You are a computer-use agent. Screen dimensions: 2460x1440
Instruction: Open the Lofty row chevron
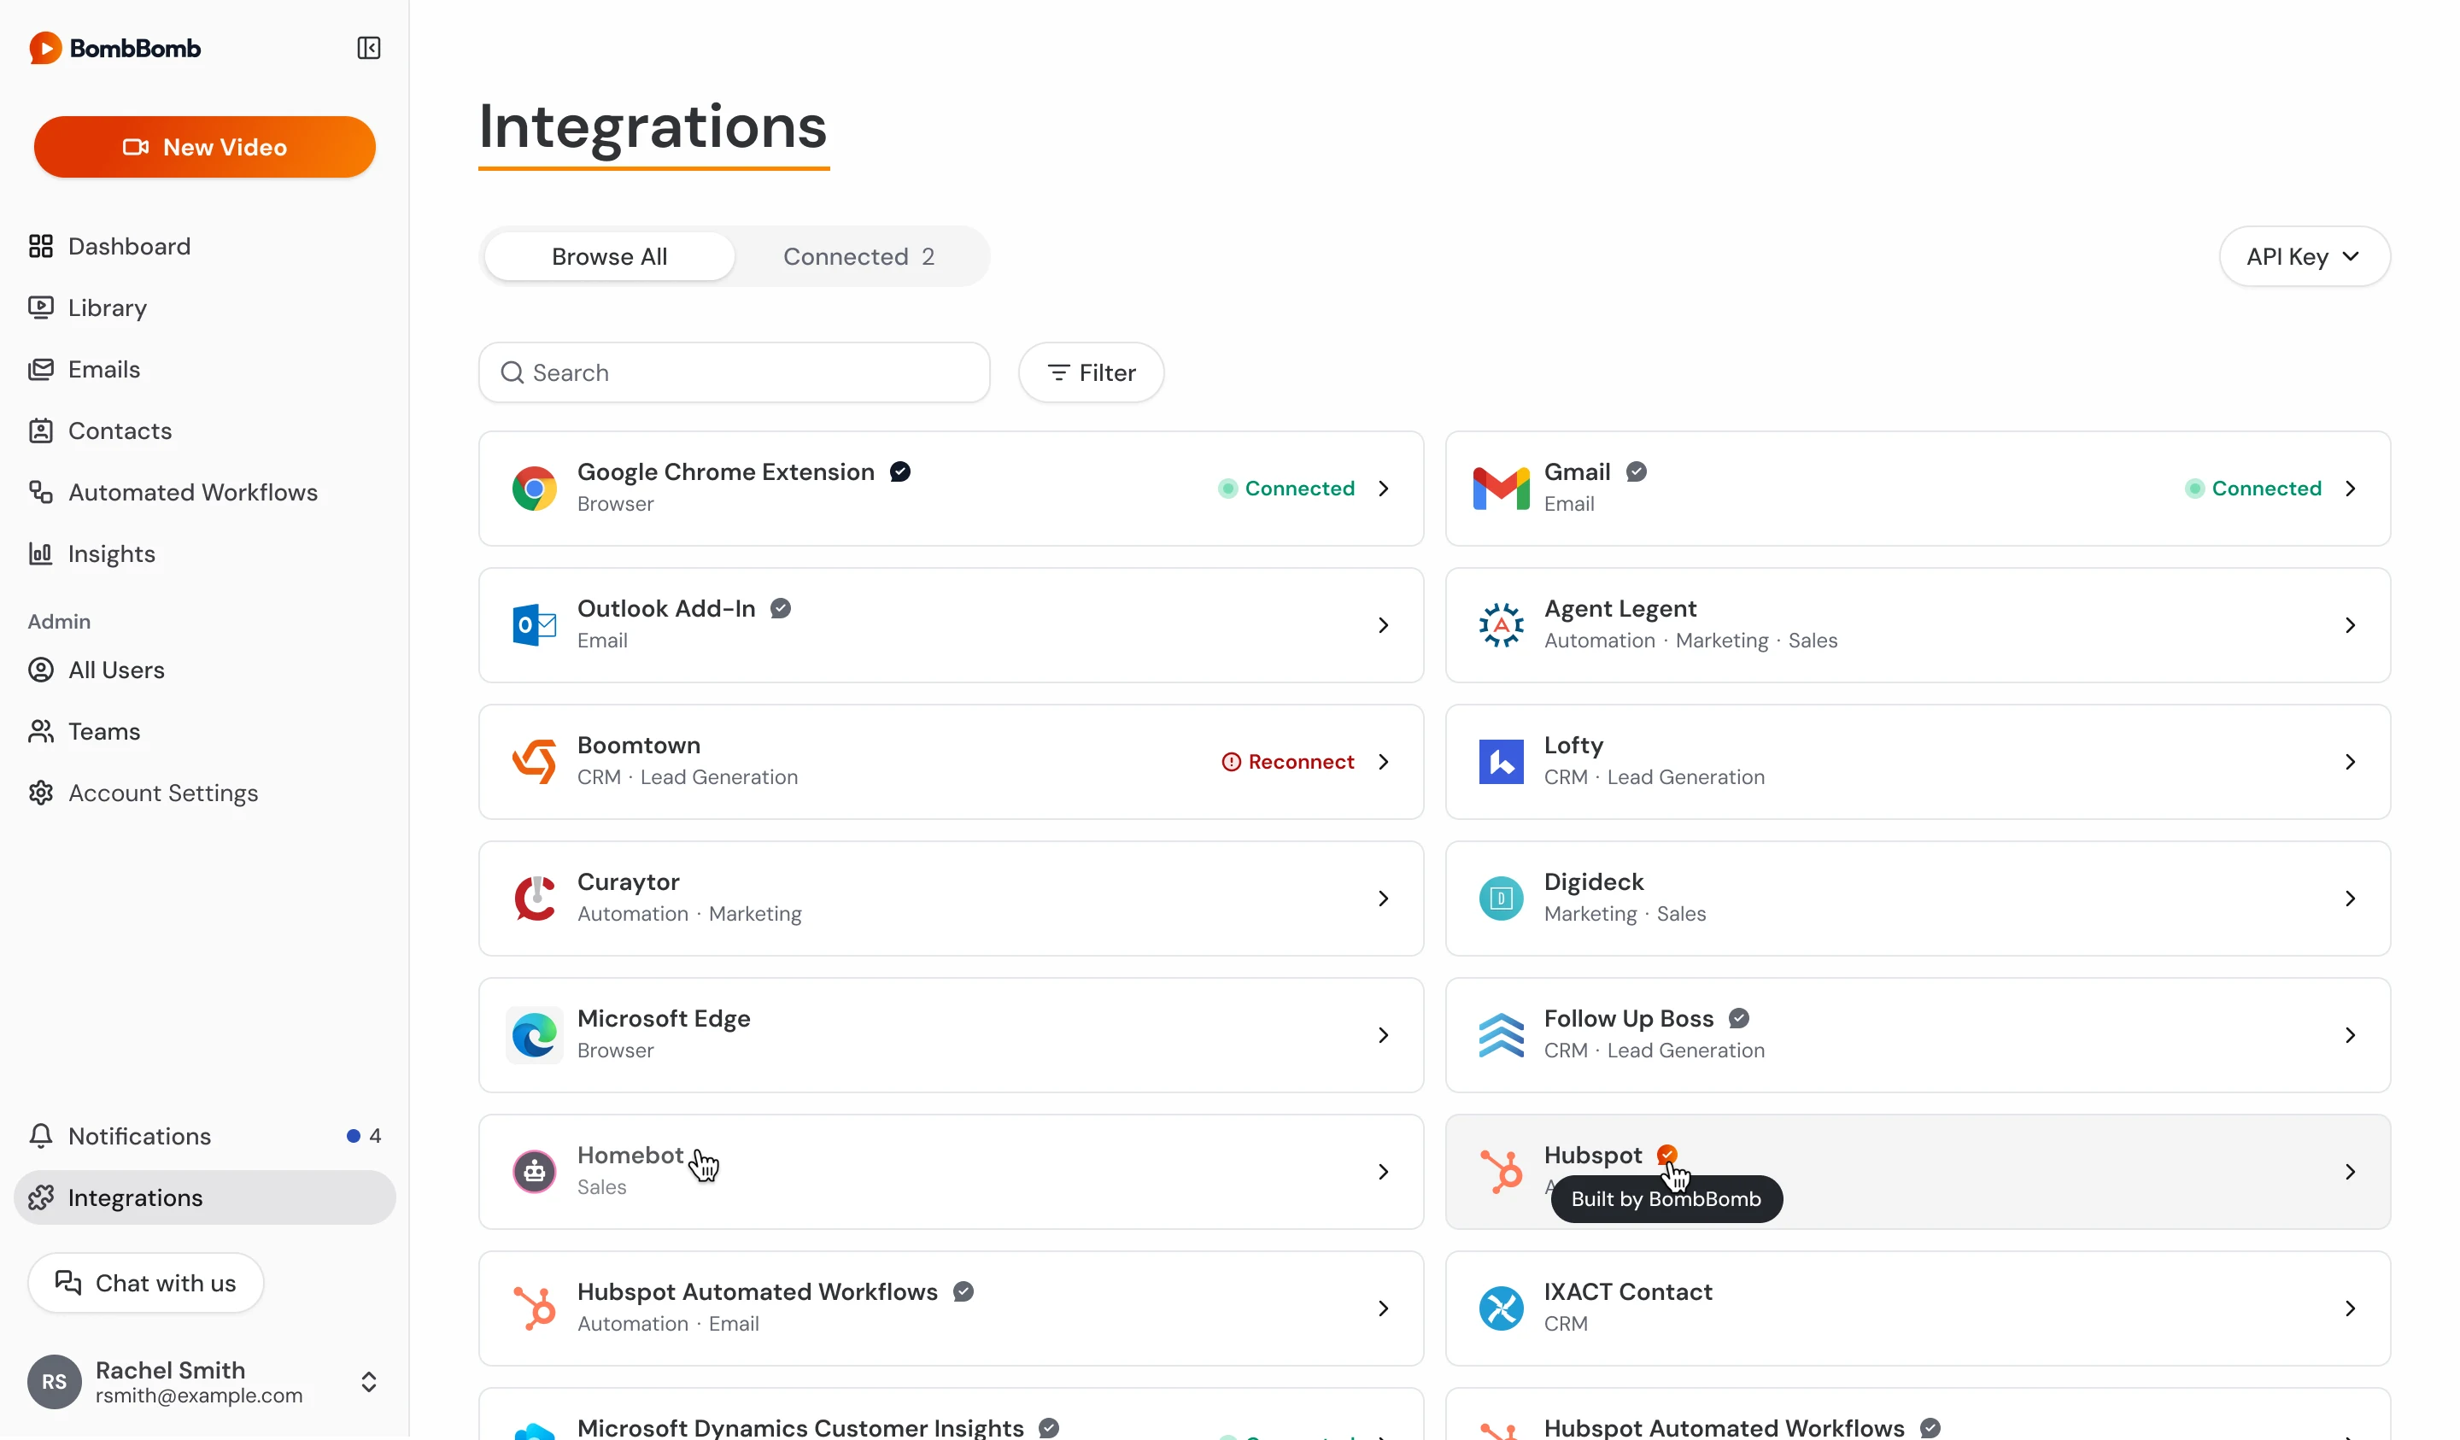[2350, 762]
